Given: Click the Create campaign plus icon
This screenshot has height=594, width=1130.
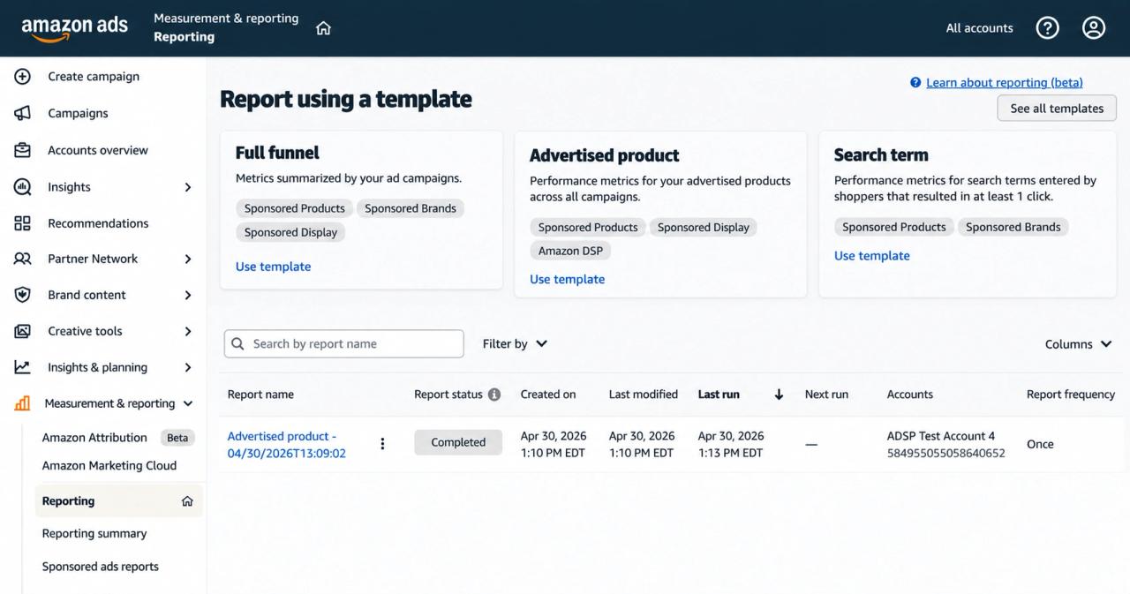Looking at the screenshot, I should [x=23, y=77].
